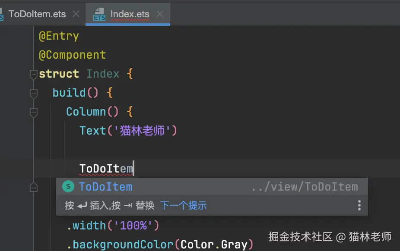
Task: Click the 下一个提示 link
Action: (183, 205)
